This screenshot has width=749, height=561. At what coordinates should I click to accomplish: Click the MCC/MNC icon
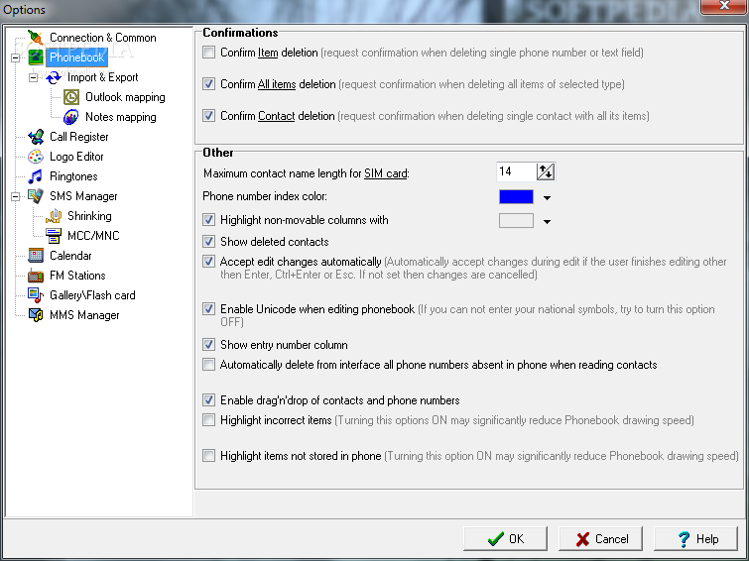point(54,236)
